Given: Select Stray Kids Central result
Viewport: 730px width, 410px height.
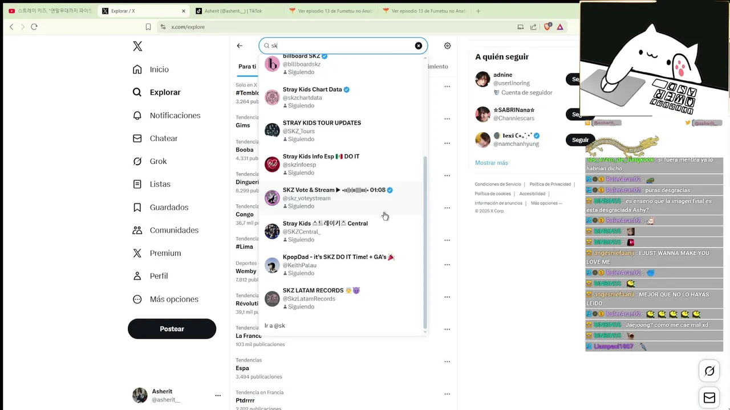Looking at the screenshot, I should pyautogui.click(x=342, y=232).
